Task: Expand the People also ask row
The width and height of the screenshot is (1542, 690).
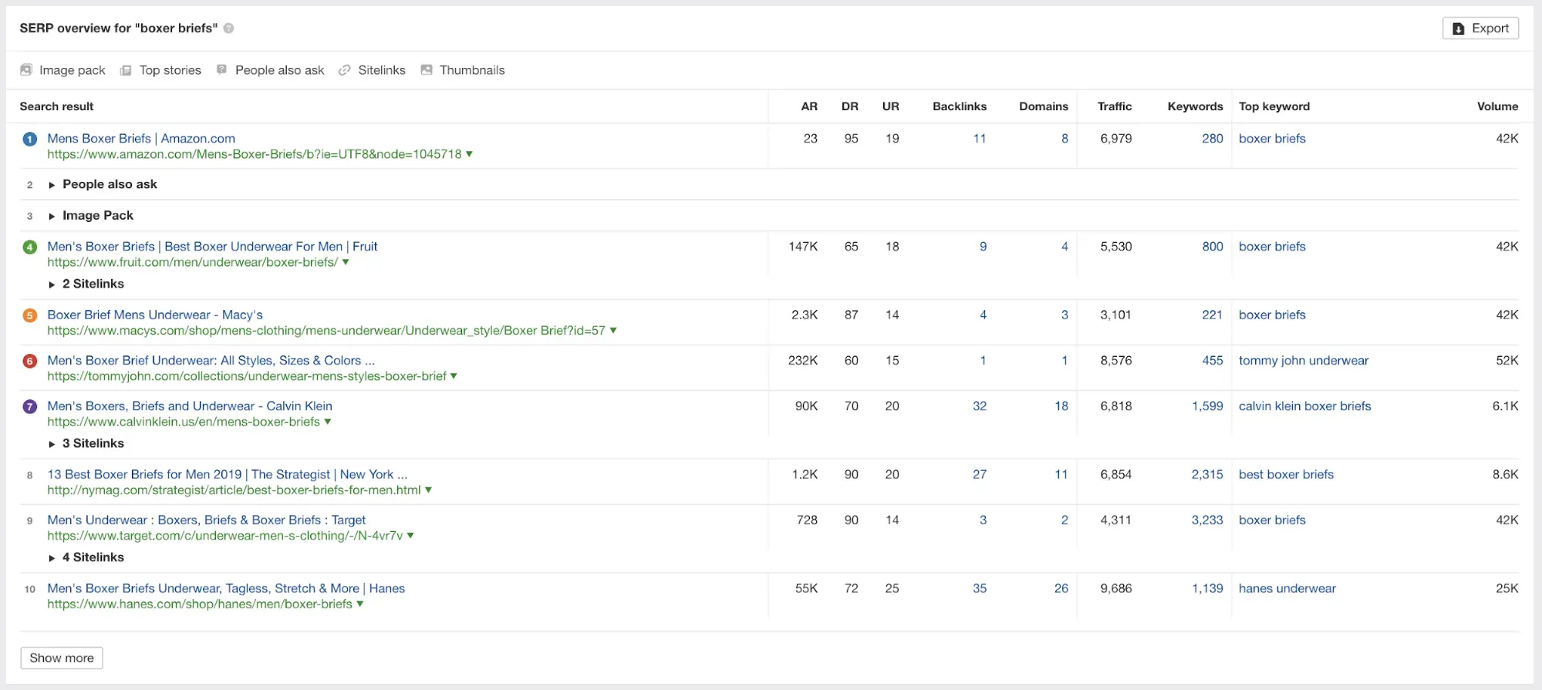Action: (x=52, y=185)
